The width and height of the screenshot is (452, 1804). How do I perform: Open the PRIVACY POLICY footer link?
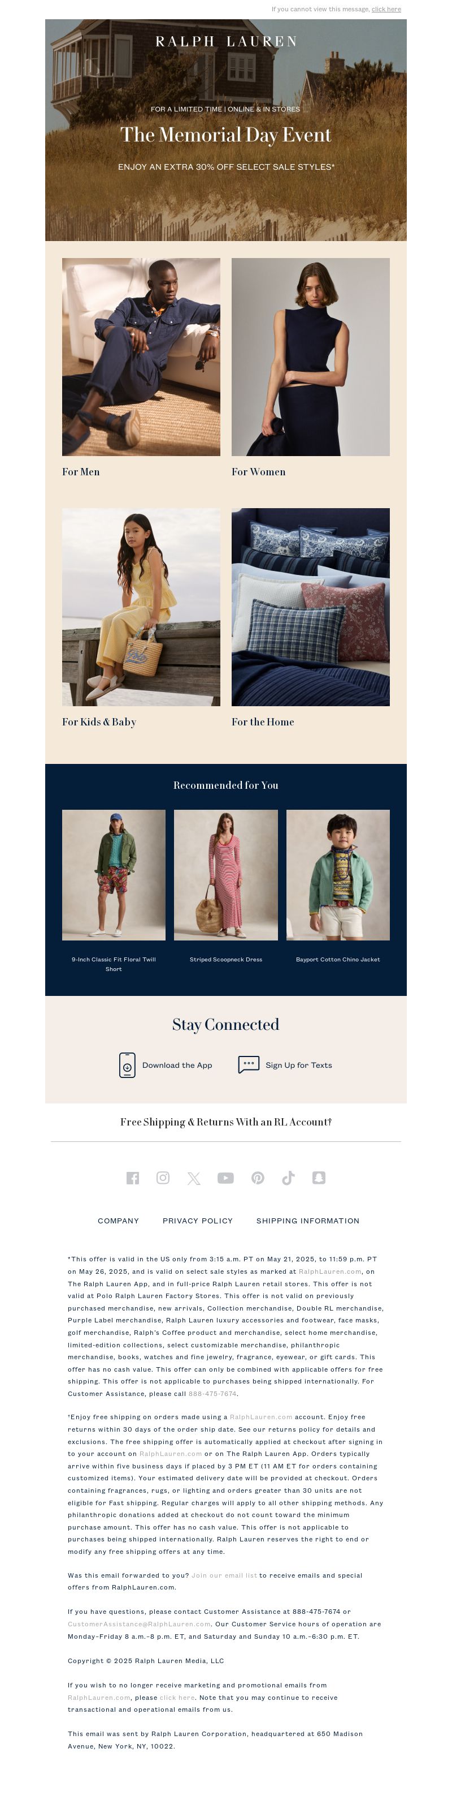(197, 1221)
